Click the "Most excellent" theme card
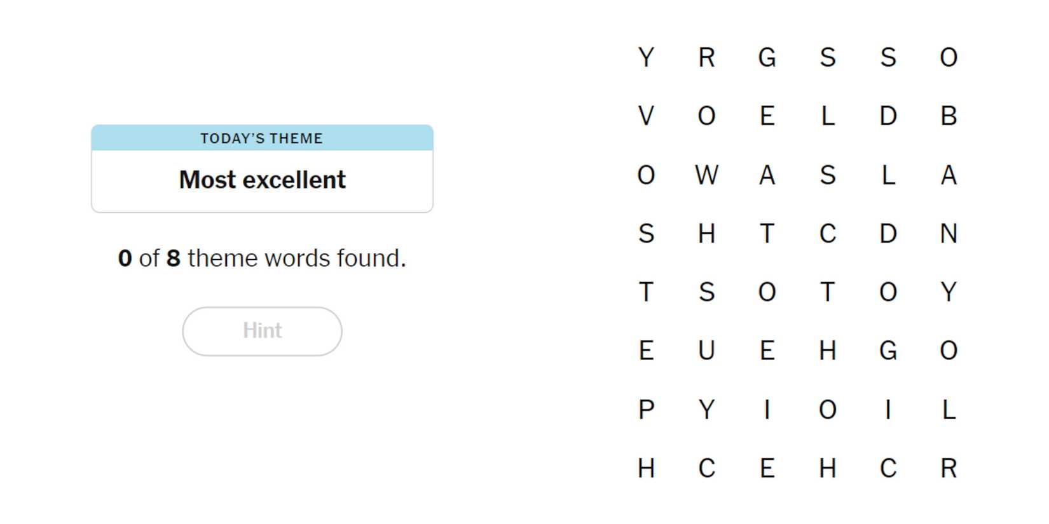 262,180
